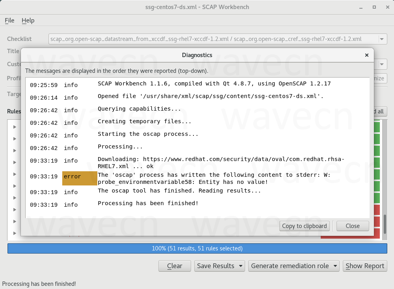Expand the last visible rule arrow

coord(15,233)
